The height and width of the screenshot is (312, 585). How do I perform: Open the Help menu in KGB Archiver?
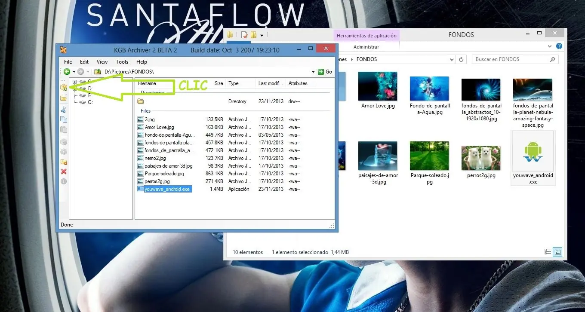(142, 62)
